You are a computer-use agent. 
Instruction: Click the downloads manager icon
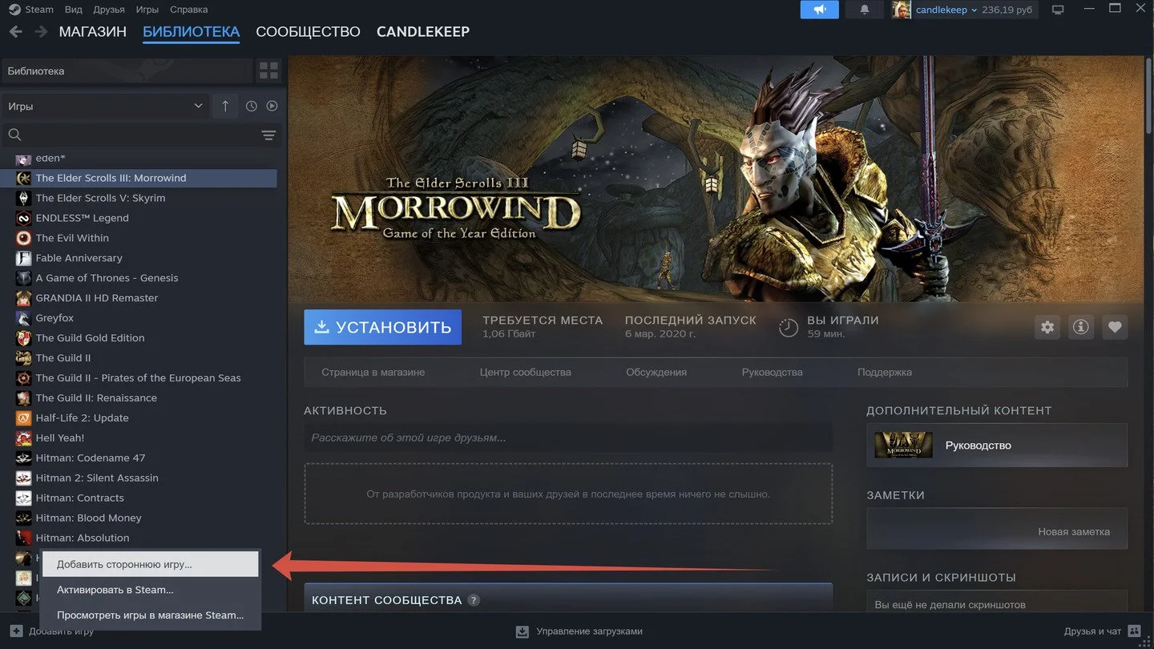(x=523, y=631)
